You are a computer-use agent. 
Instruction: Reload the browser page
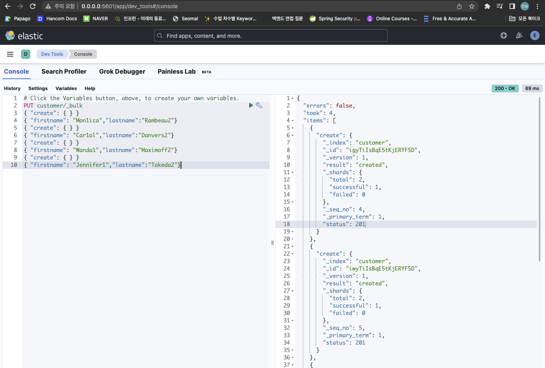pos(33,6)
